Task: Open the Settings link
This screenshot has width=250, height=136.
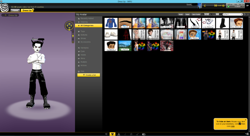Action: 230,4
